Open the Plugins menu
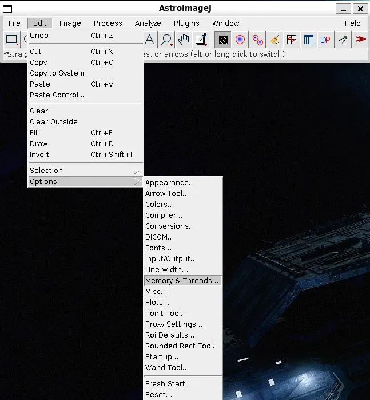Screen dimensions: 370x400 point(186,23)
